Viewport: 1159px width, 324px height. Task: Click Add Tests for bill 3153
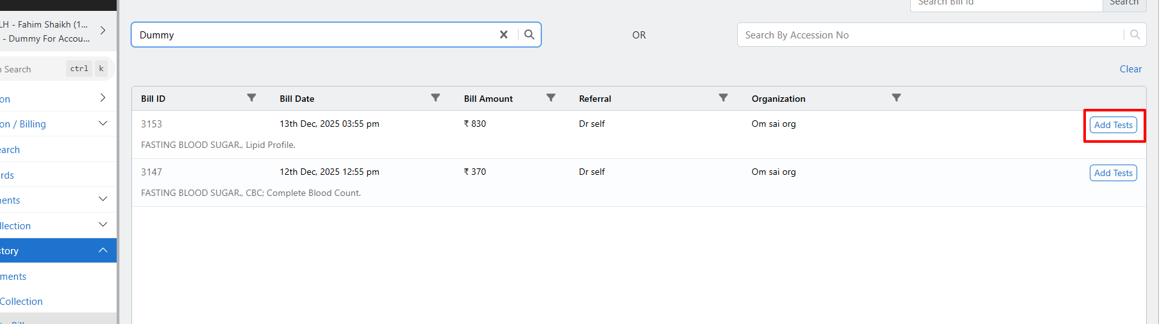tap(1113, 125)
